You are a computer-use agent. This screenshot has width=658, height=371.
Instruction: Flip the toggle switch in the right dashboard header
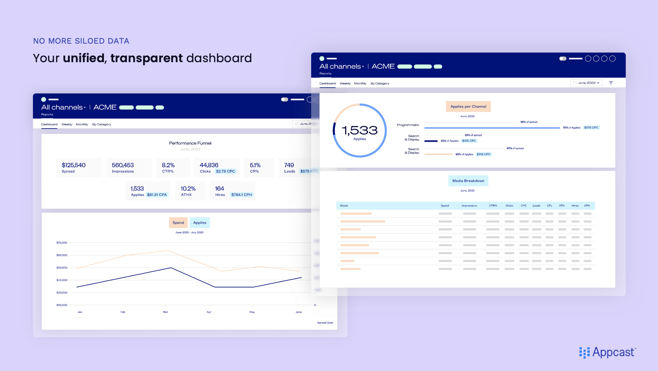(562, 58)
